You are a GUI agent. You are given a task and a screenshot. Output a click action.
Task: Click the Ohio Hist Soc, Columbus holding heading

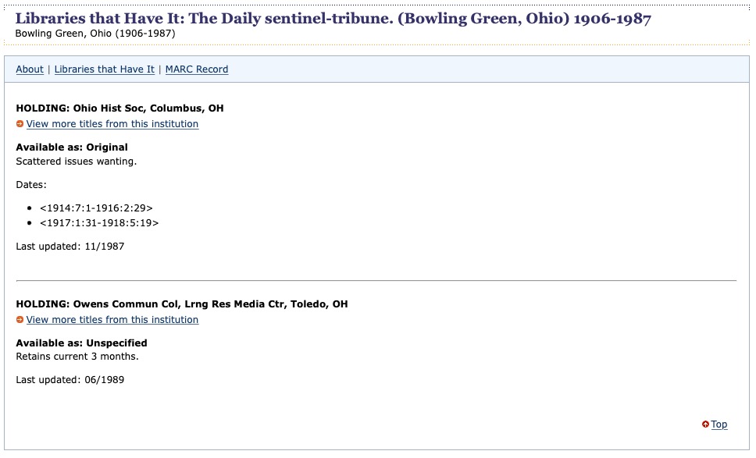coord(119,108)
